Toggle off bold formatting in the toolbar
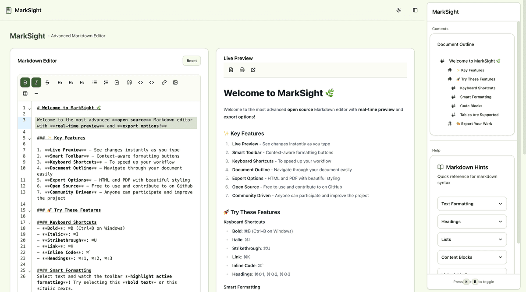 [x=25, y=82]
